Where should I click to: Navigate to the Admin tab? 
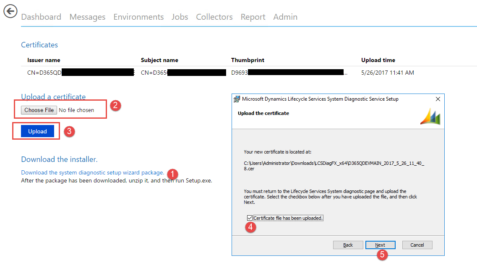pos(285,17)
